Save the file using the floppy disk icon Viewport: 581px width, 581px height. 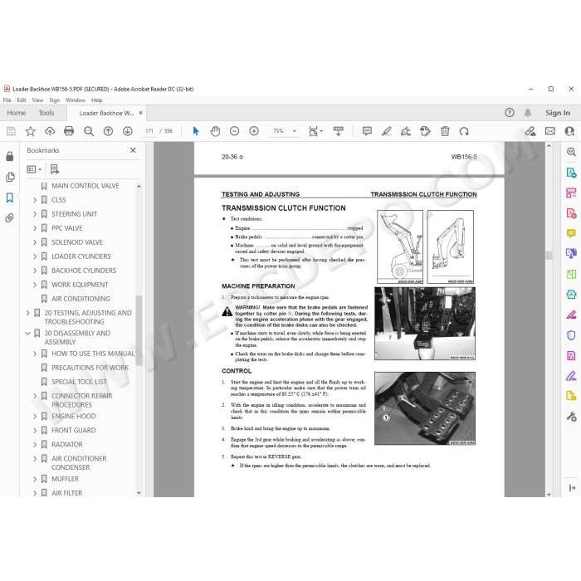click(x=11, y=131)
